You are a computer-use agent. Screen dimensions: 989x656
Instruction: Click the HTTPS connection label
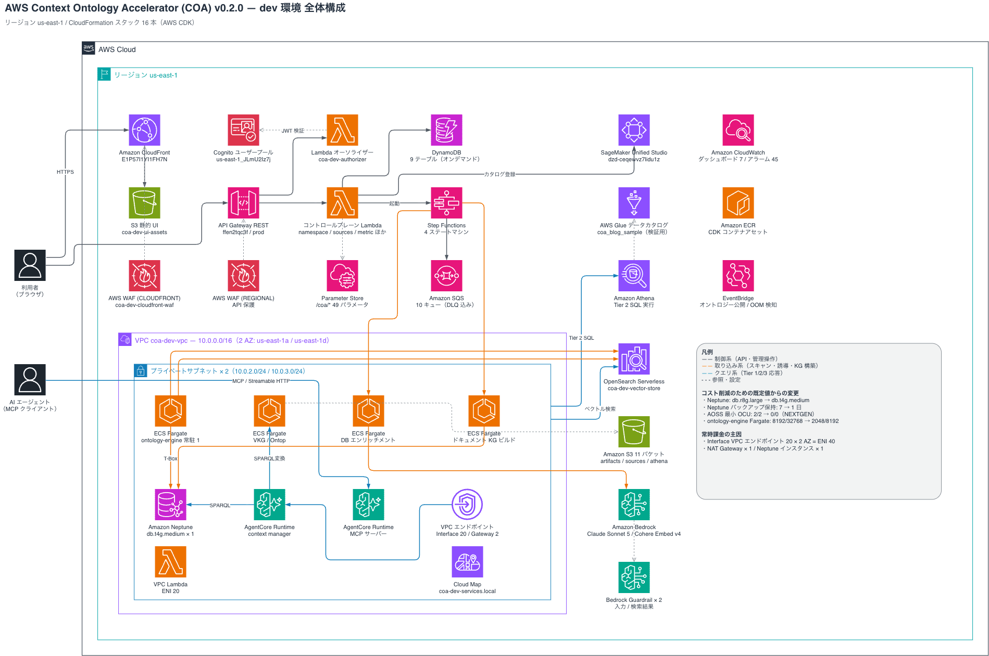(x=65, y=172)
